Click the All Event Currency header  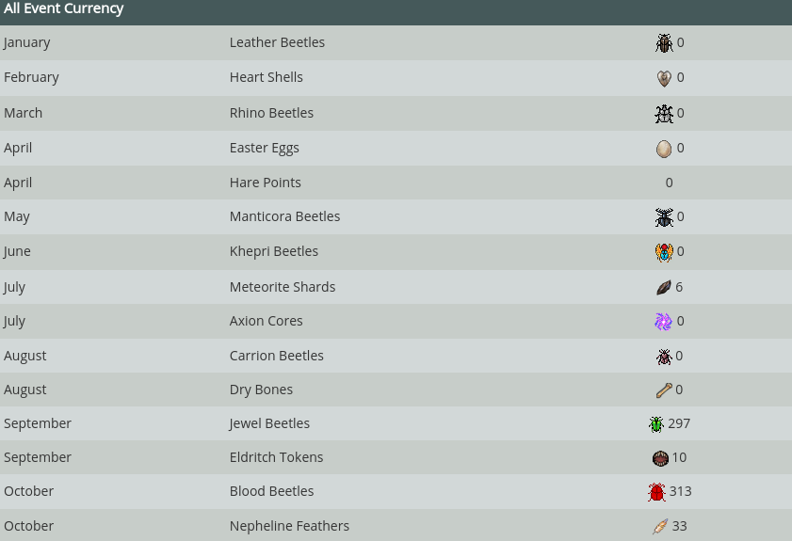(64, 9)
